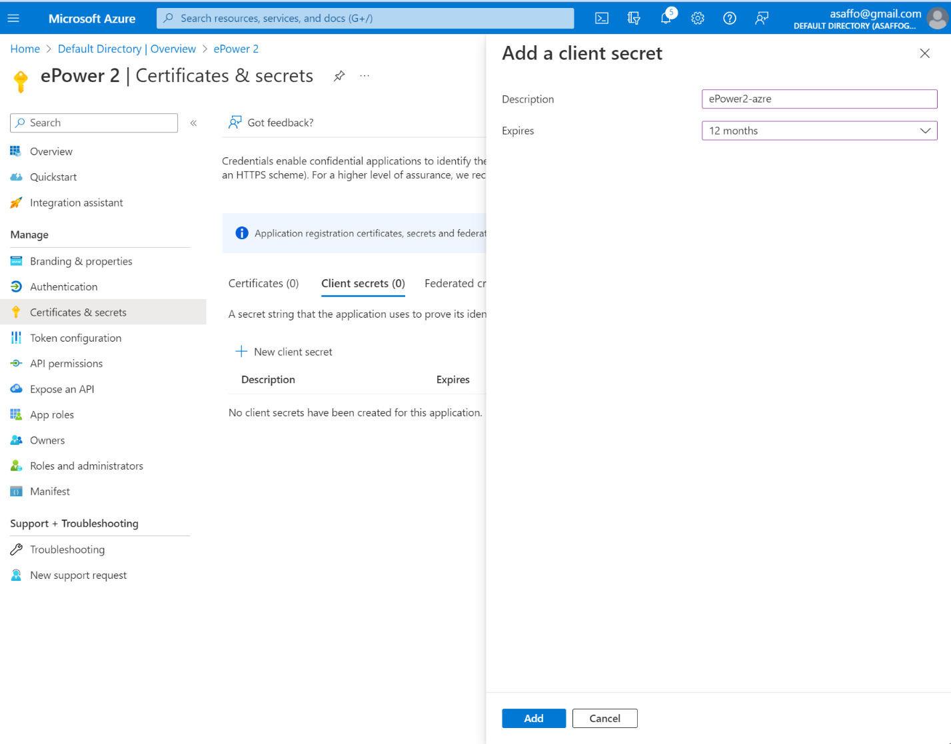
Task: Open the Help question mark icon
Action: tap(730, 19)
